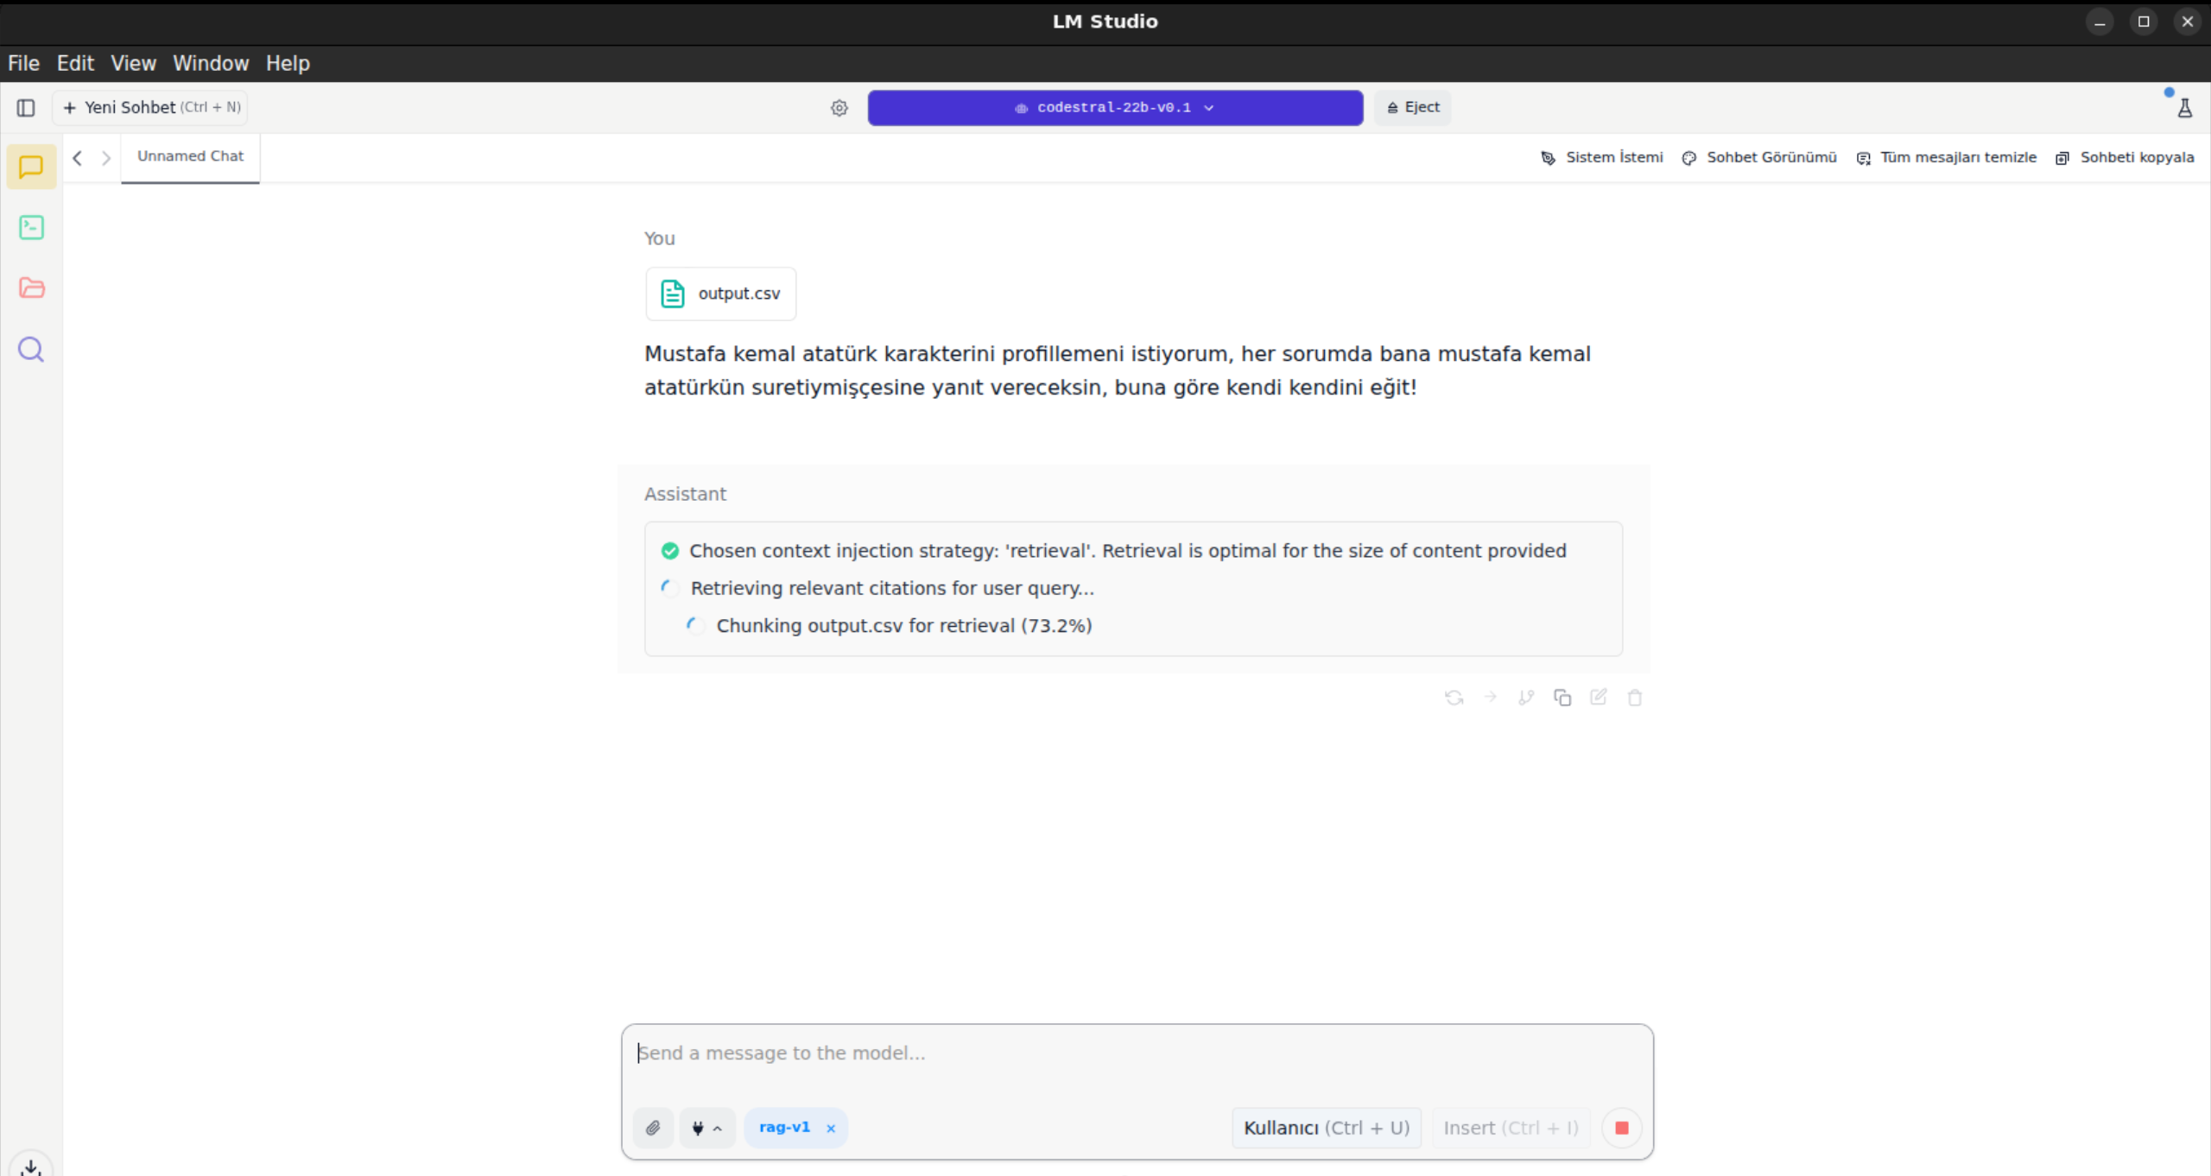The height and width of the screenshot is (1176, 2211).
Task: Open My Models folder icon
Action: pos(31,288)
